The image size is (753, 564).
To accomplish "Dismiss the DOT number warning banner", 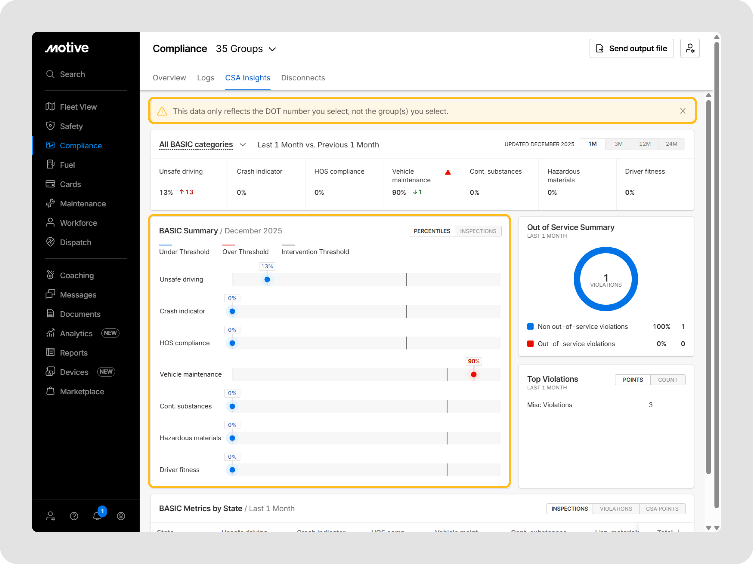I will pyautogui.click(x=683, y=111).
